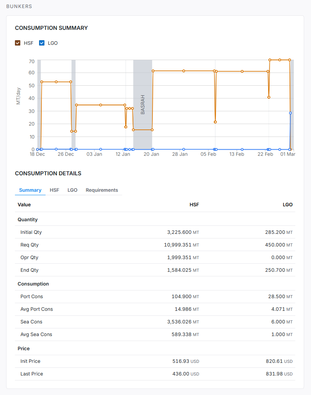Click LGO Req Qty value 450.000

(275, 245)
